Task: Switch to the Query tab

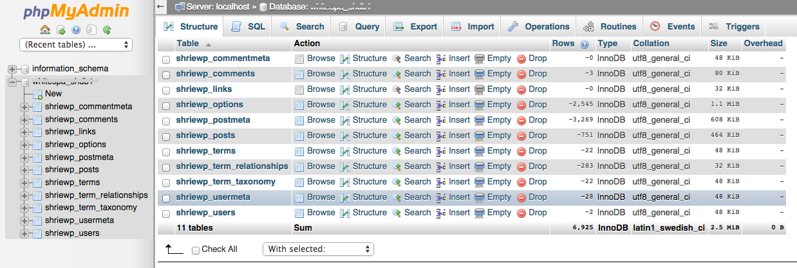Action: tap(359, 26)
